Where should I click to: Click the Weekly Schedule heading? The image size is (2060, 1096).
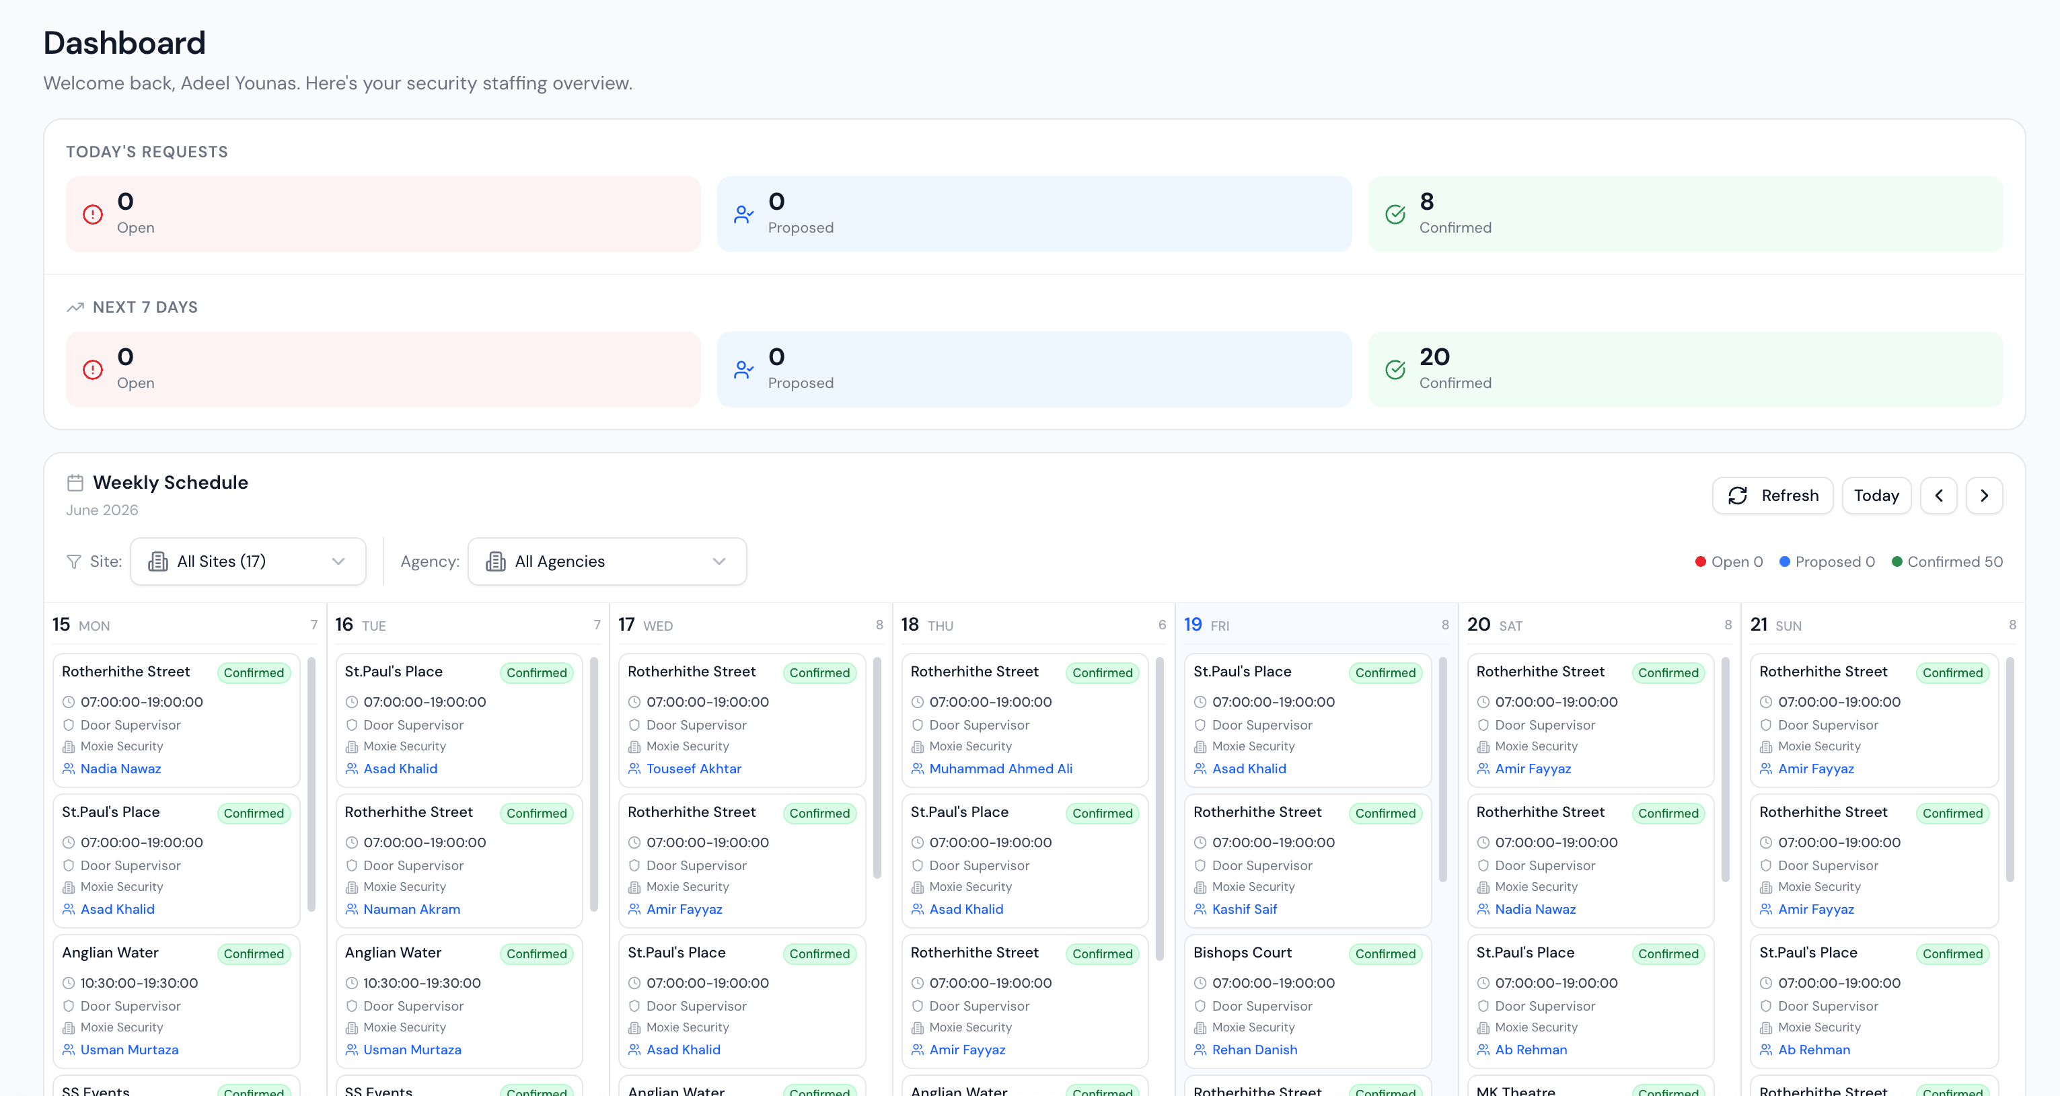coord(170,483)
